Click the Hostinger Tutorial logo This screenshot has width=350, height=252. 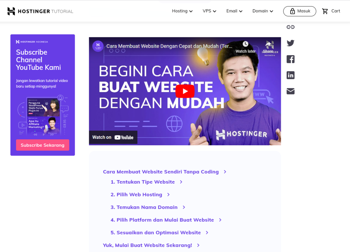[40, 11]
